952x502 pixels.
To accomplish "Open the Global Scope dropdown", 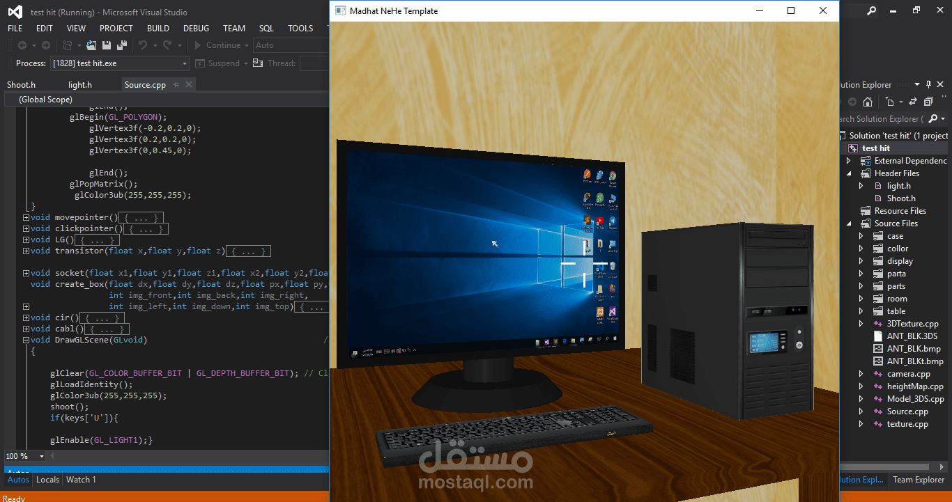I will (166, 100).
